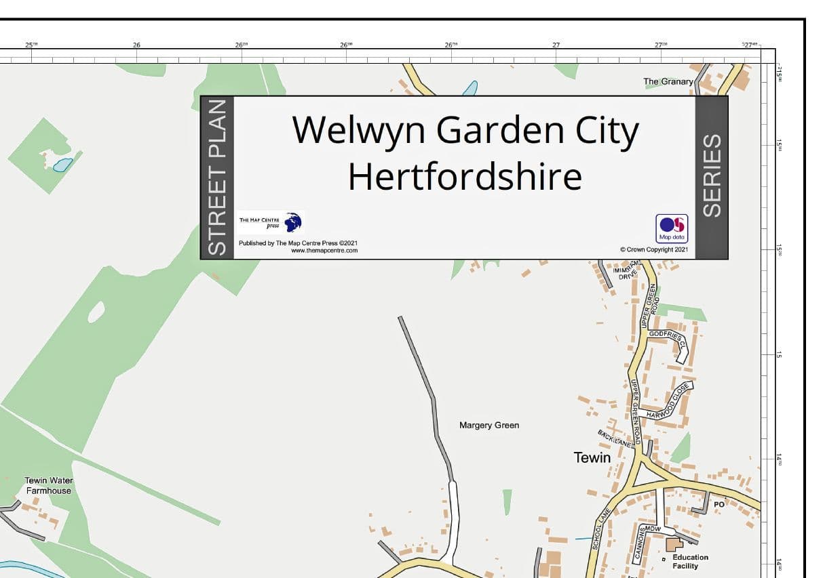Select the STREET PLAN banner

pos(217,178)
